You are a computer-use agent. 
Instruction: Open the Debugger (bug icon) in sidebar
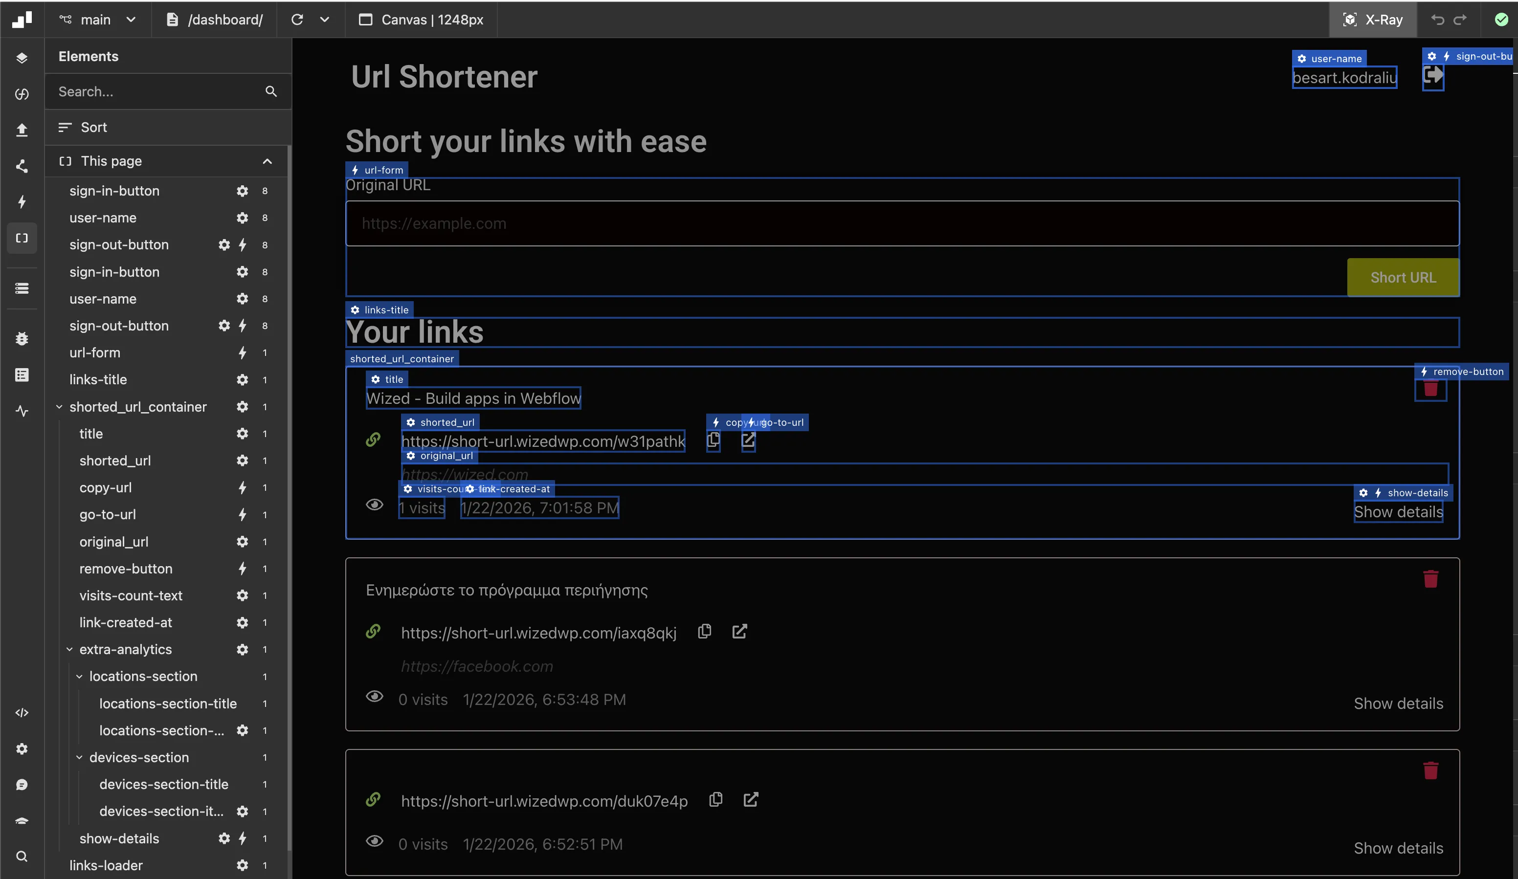click(x=22, y=338)
